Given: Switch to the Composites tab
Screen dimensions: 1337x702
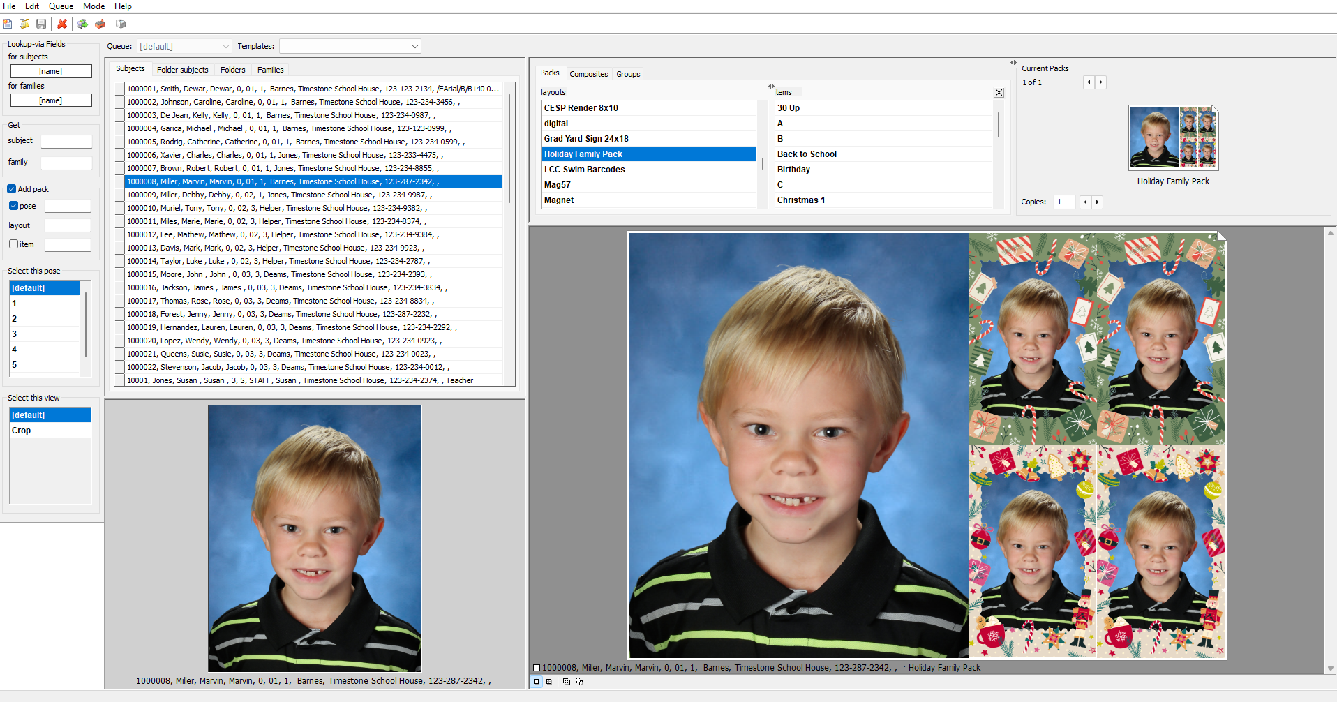Looking at the screenshot, I should pyautogui.click(x=588, y=73).
